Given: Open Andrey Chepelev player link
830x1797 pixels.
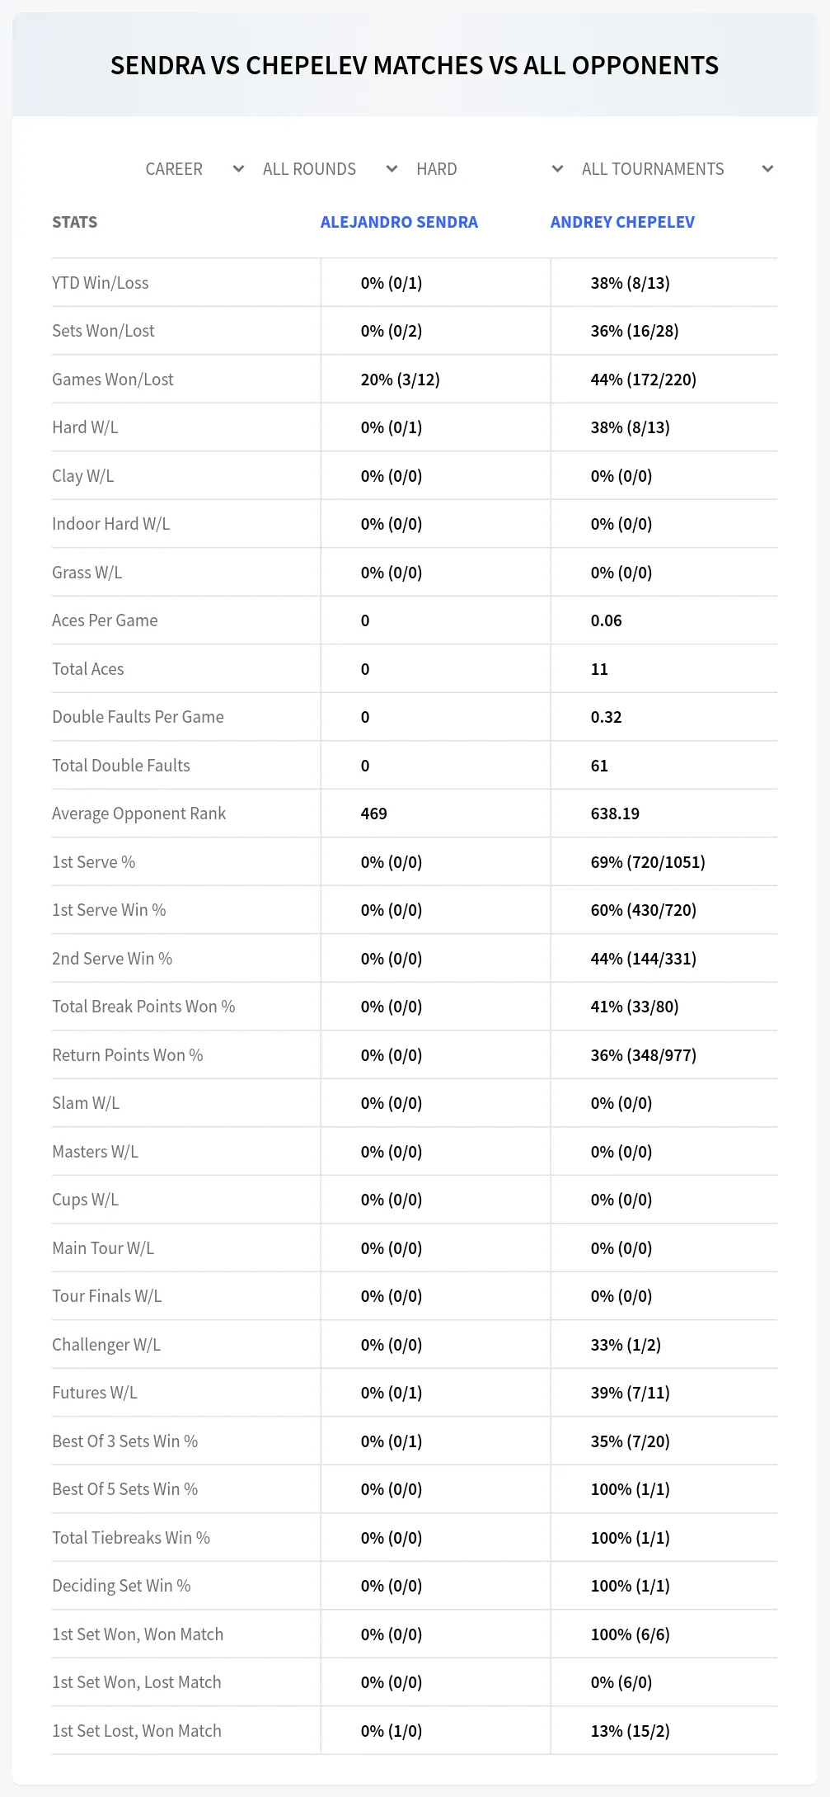Looking at the screenshot, I should point(622,222).
